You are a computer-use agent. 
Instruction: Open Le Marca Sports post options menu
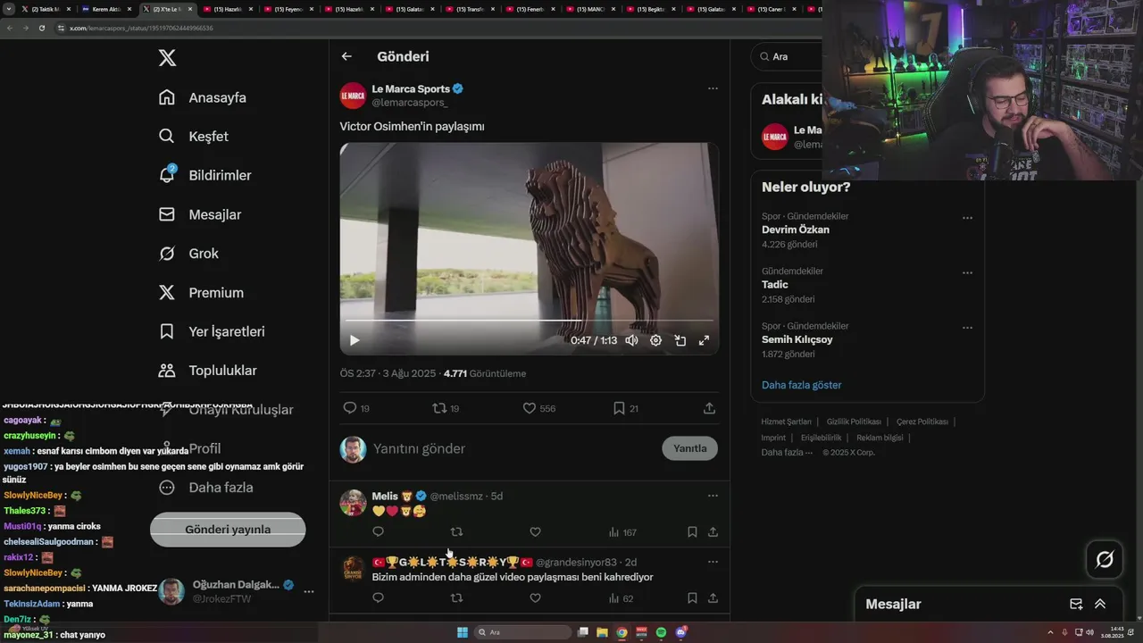(713, 88)
